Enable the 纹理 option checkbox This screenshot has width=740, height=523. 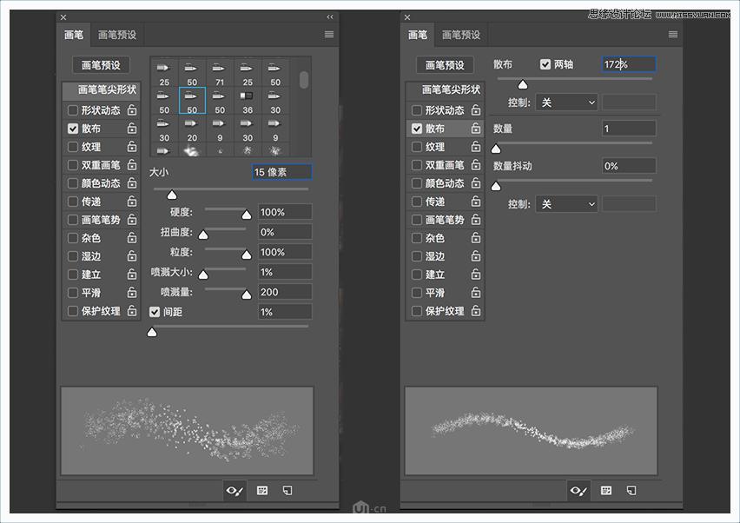click(x=73, y=147)
